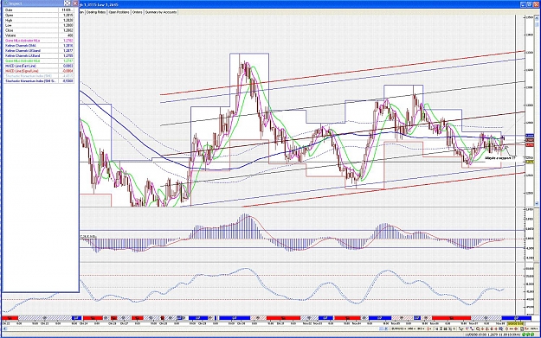Select the Volume row in Inspect
Image resolution: width=541 pixels, height=338 pixels.
tap(39, 35)
